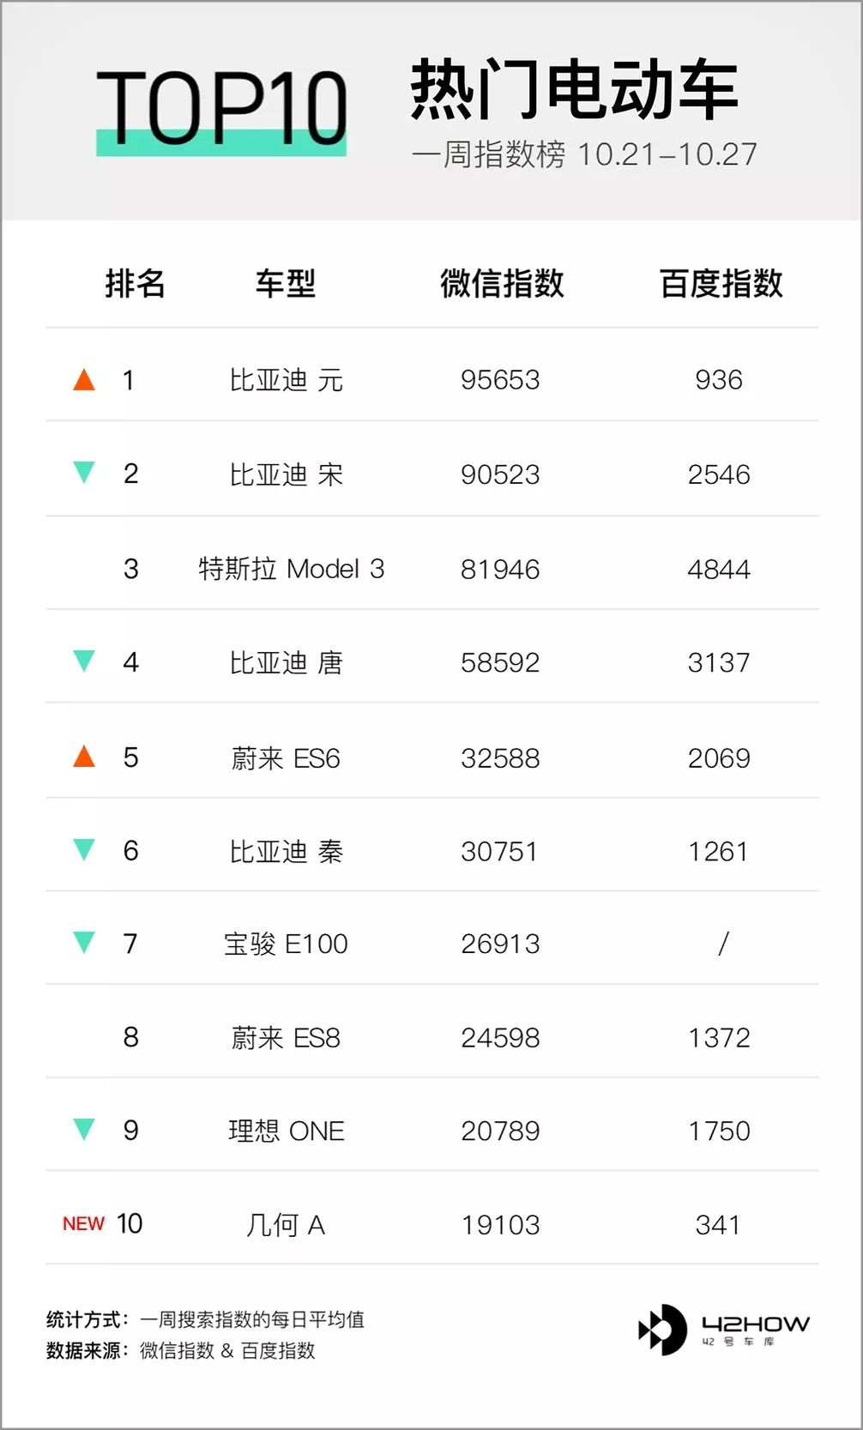863x1430 pixels.
Task: Click the teal down arrow beside rank 7
Action: (x=84, y=943)
